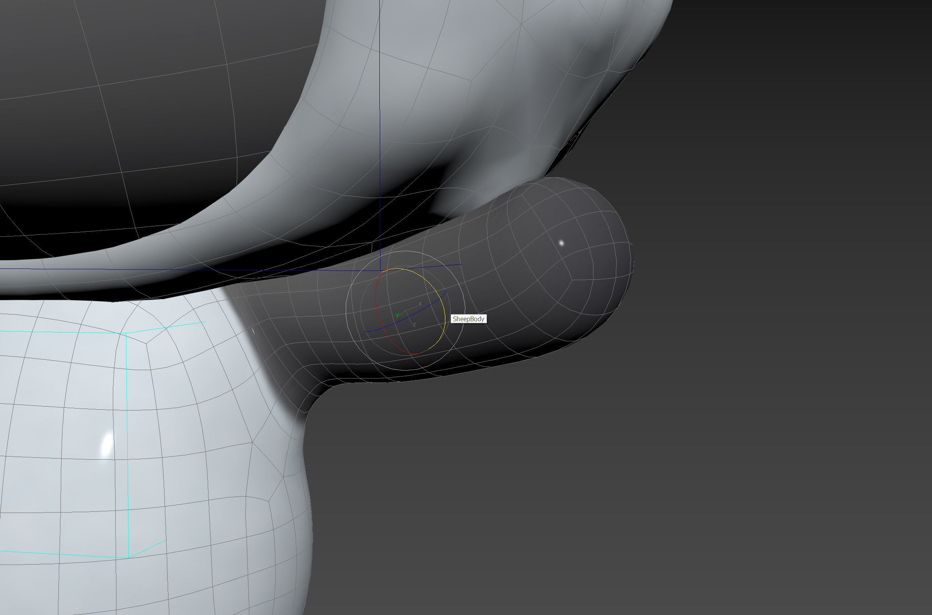The height and width of the screenshot is (615, 932).
Task: Click the gray x axis label in gizmo
Action: pos(420,304)
